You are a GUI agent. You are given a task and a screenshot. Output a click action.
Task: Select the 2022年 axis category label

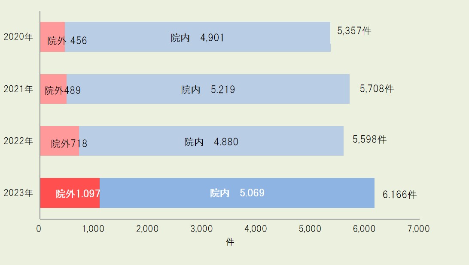pyautogui.click(x=18, y=141)
